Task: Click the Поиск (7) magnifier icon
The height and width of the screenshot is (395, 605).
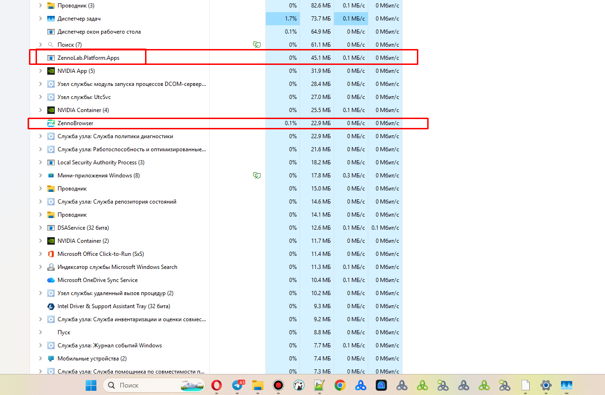Action: (51, 45)
